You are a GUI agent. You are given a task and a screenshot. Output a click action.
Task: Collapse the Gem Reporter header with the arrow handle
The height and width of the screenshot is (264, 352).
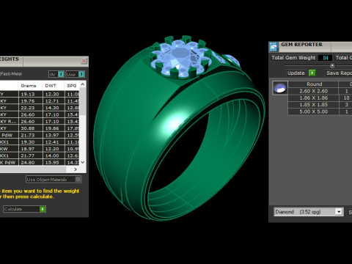pyautogui.click(x=332, y=65)
